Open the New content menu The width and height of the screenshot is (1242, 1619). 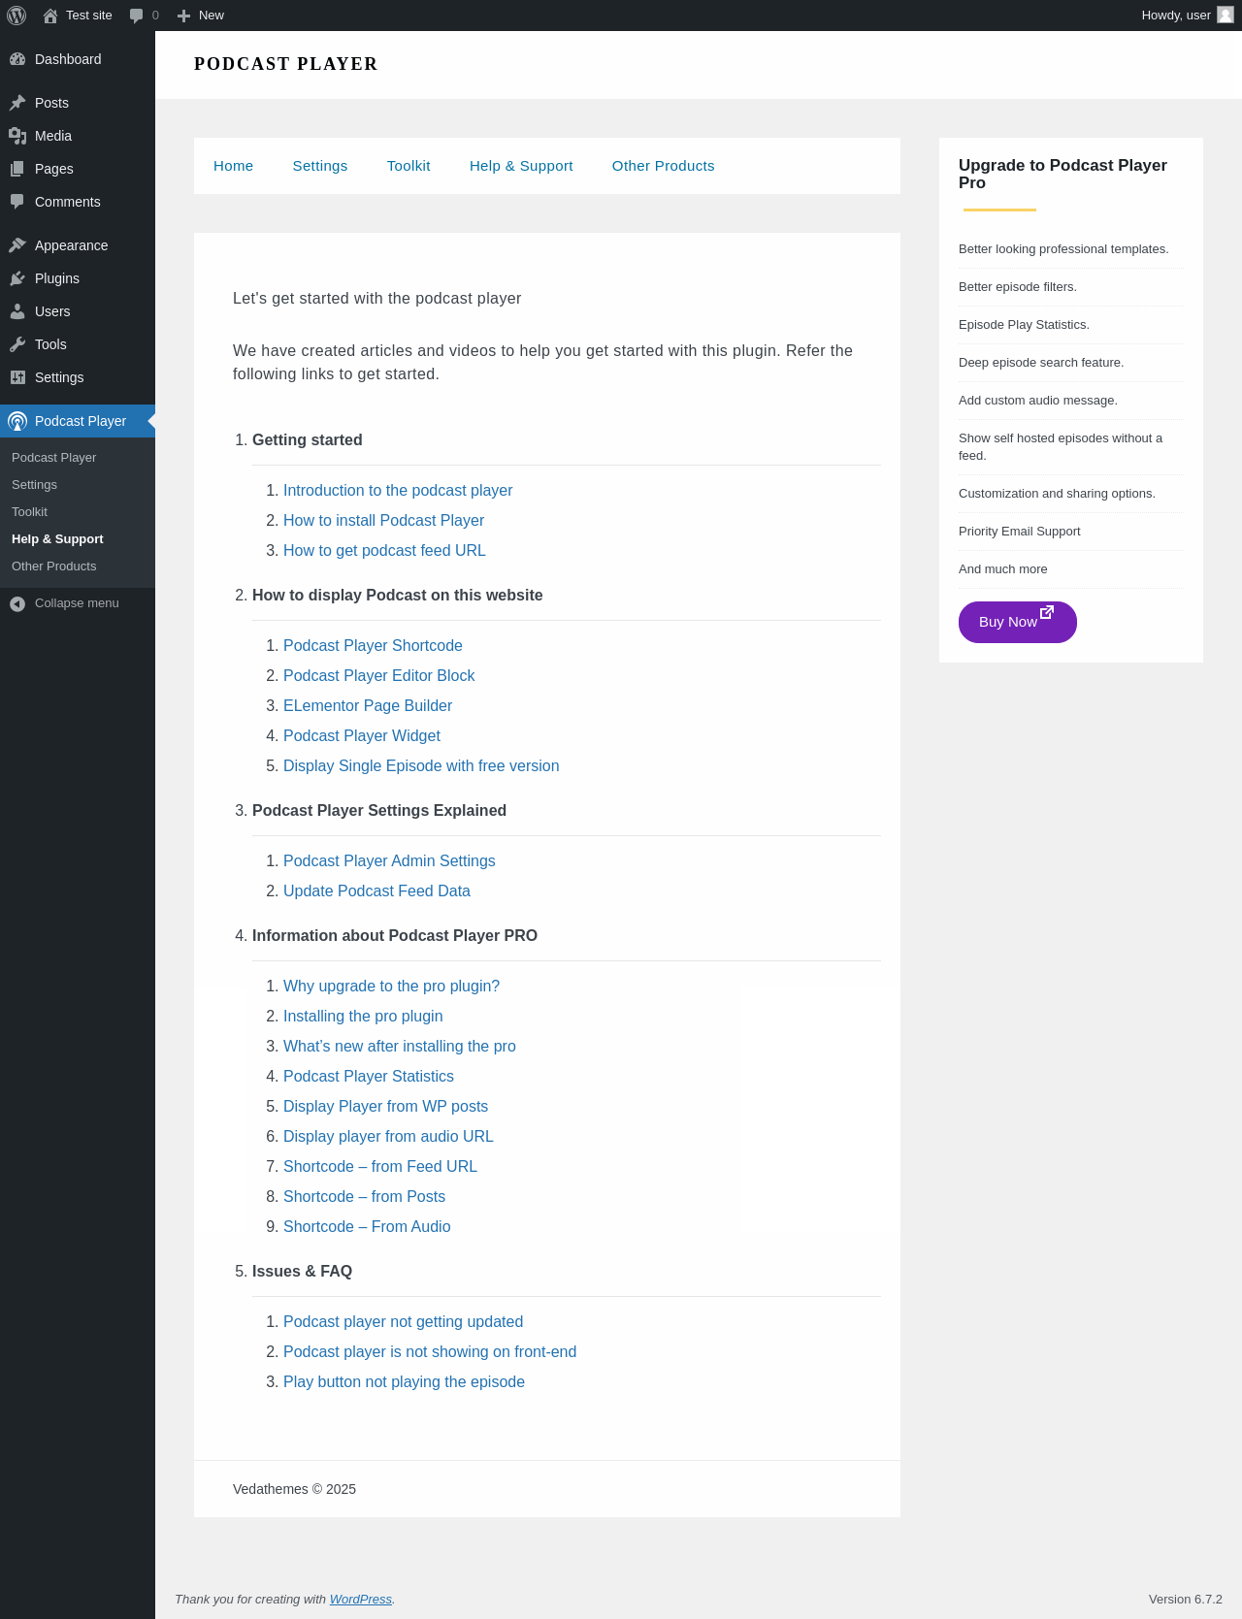[201, 16]
